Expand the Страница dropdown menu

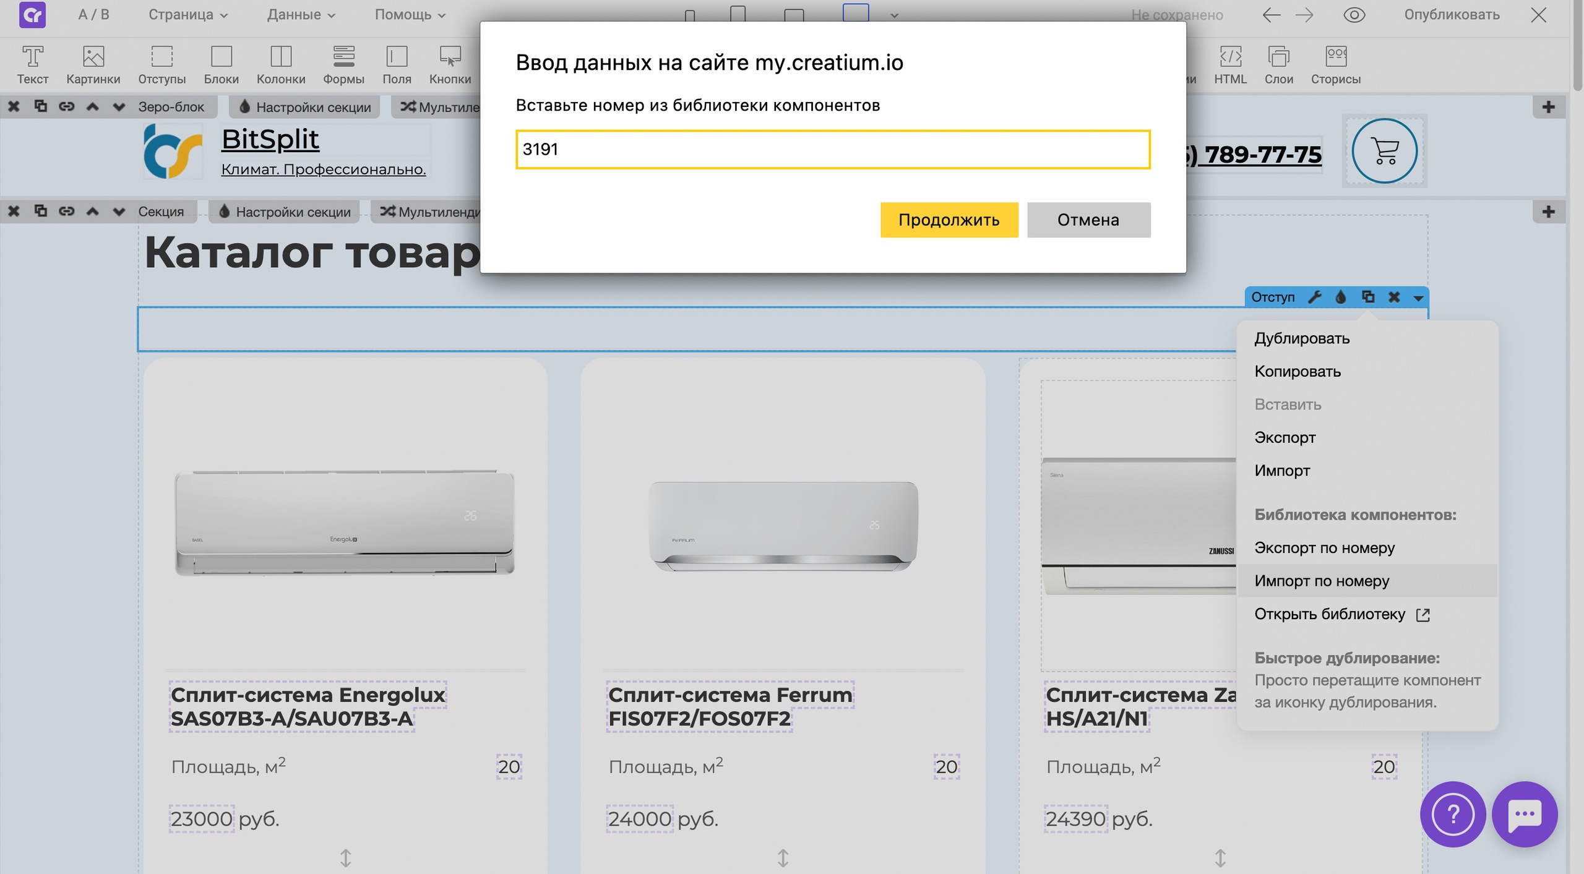[x=188, y=15]
